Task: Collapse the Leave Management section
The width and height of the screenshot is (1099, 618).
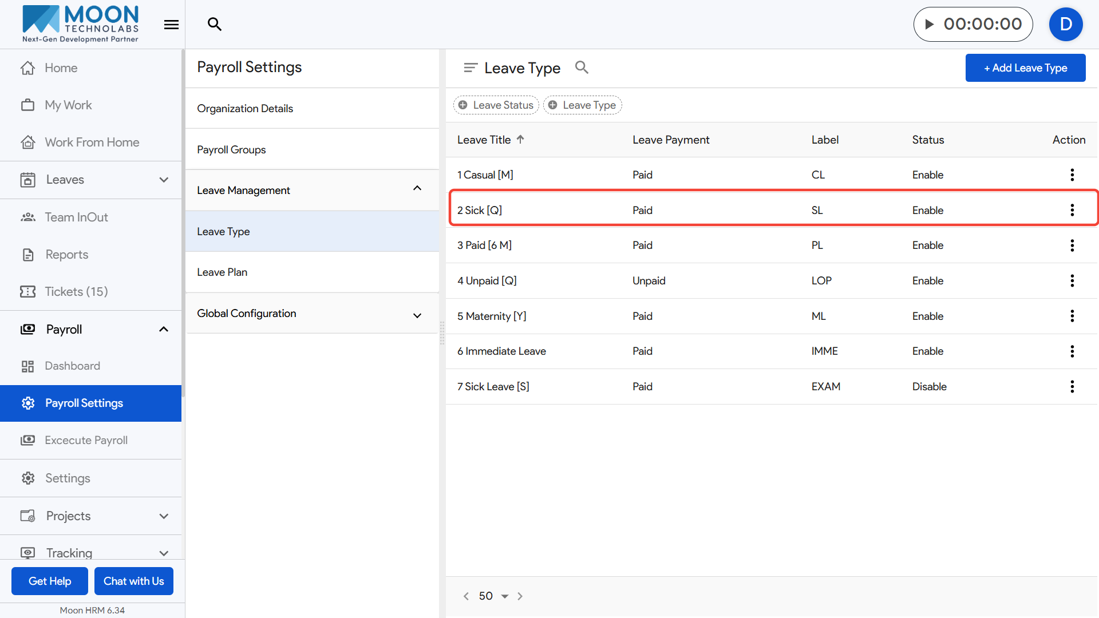Action: 417,189
